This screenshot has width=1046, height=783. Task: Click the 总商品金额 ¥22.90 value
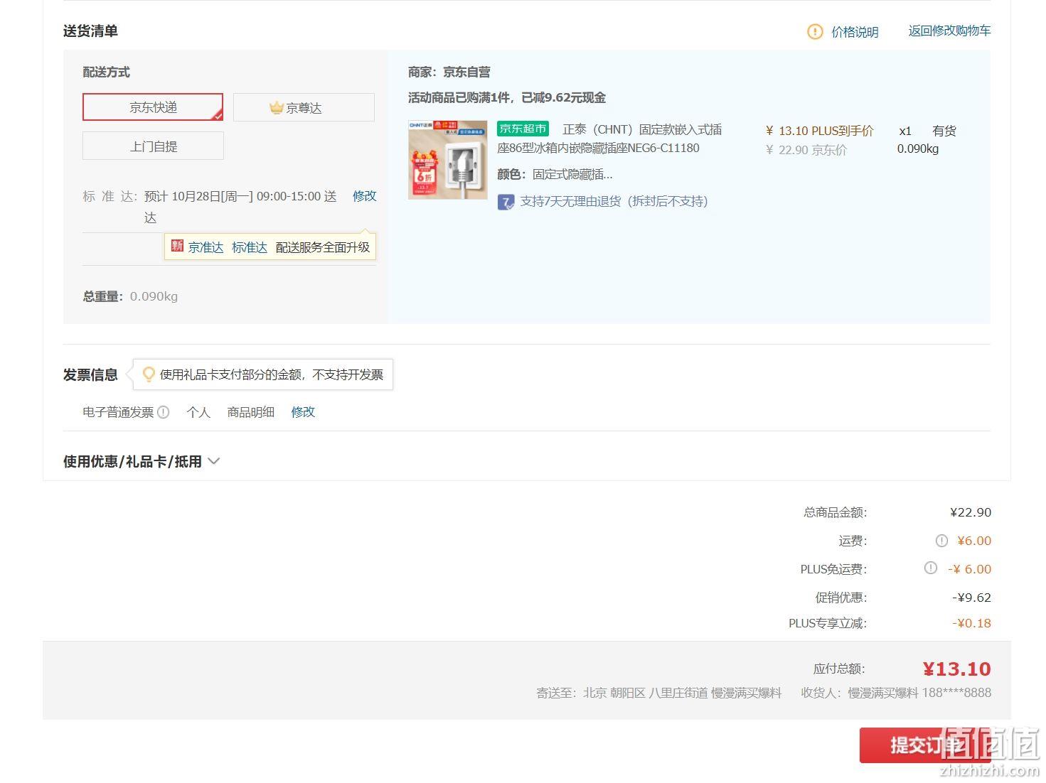tap(971, 512)
